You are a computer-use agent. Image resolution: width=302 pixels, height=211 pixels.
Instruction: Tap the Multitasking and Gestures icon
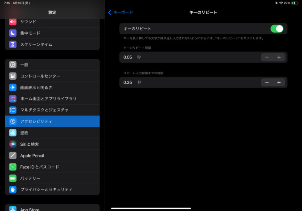[13, 110]
